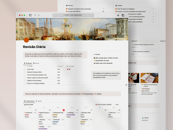Image resolution: width=173 pixels, height=130 pixels.
Task: Show tab overview icon in toolbar
Action: pos(123,15)
